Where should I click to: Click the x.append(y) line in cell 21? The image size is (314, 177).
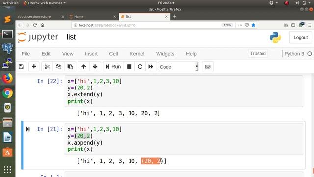[x=85, y=143]
